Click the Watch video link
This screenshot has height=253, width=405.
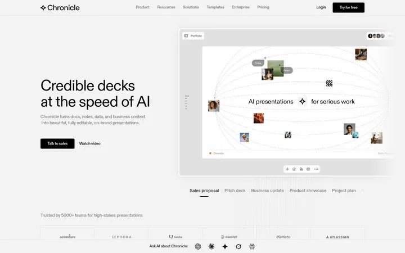tap(89, 143)
